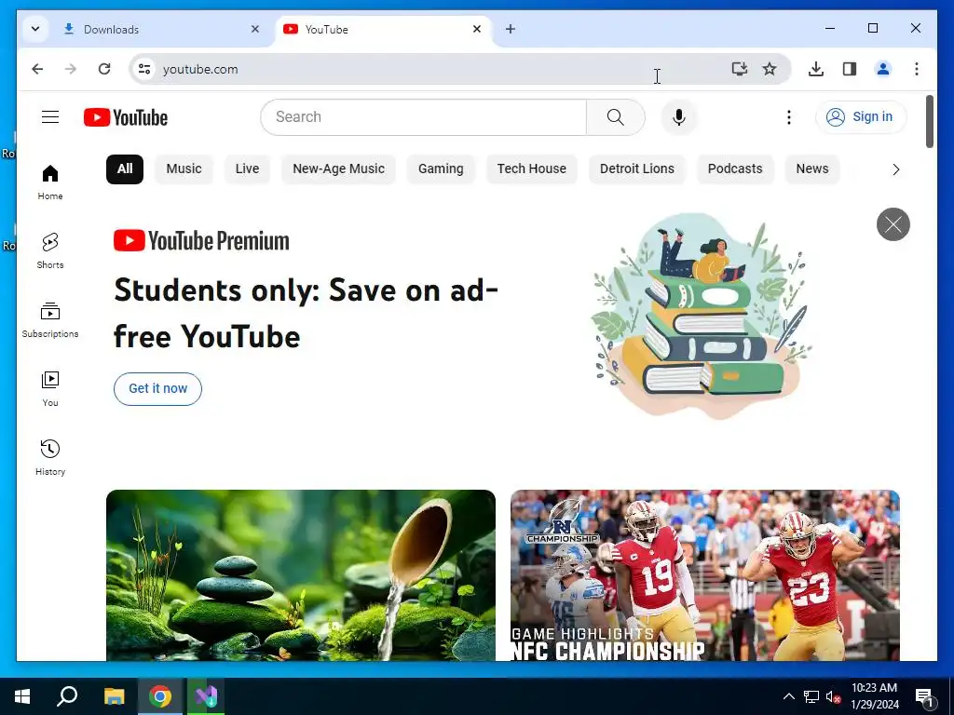Reload the YouTube page
Viewport: 954px width, 715px height.
click(x=104, y=69)
